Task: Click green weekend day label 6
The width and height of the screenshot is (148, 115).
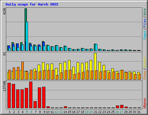Action: tap(31, 112)
